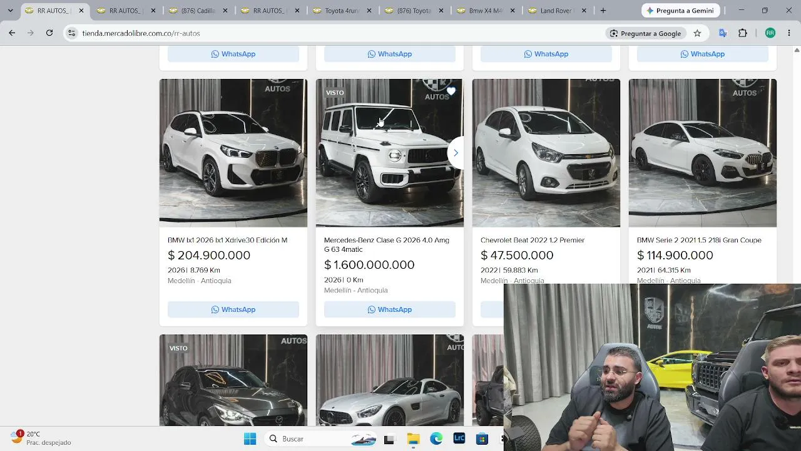Screen dimensions: 801x451
Task: View site information icon in address bar
Action: coord(72,33)
